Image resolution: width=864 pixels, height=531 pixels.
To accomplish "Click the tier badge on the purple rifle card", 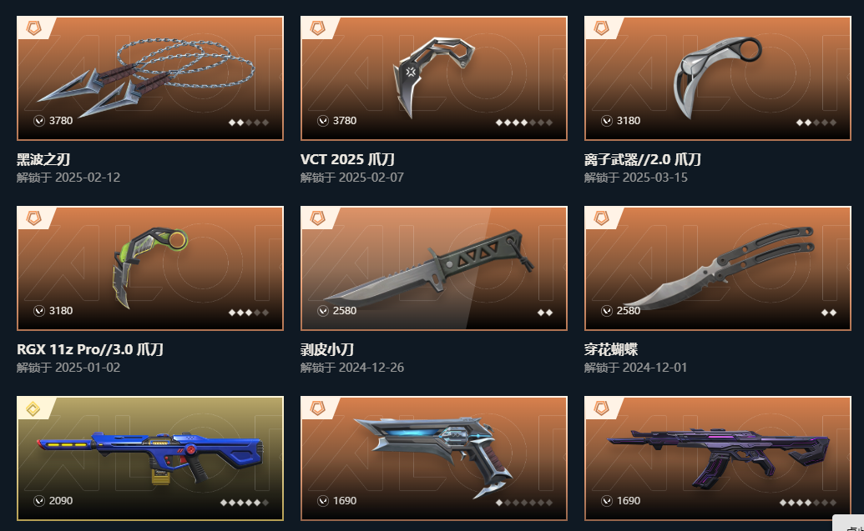I will 601,408.
